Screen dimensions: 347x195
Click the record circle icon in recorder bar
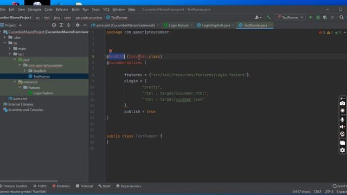(x=342, y=110)
